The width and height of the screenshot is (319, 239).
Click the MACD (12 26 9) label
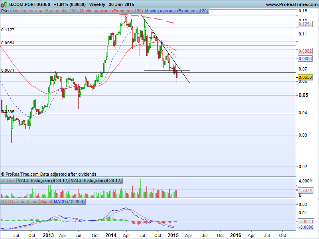(x=69, y=202)
